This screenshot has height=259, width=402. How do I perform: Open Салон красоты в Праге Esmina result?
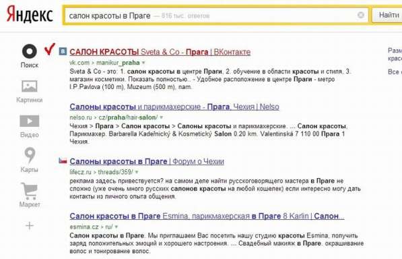(x=207, y=216)
